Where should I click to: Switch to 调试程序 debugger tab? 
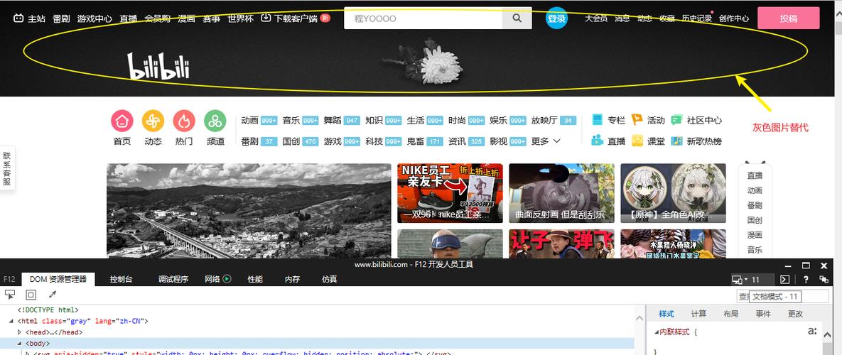[x=173, y=279]
